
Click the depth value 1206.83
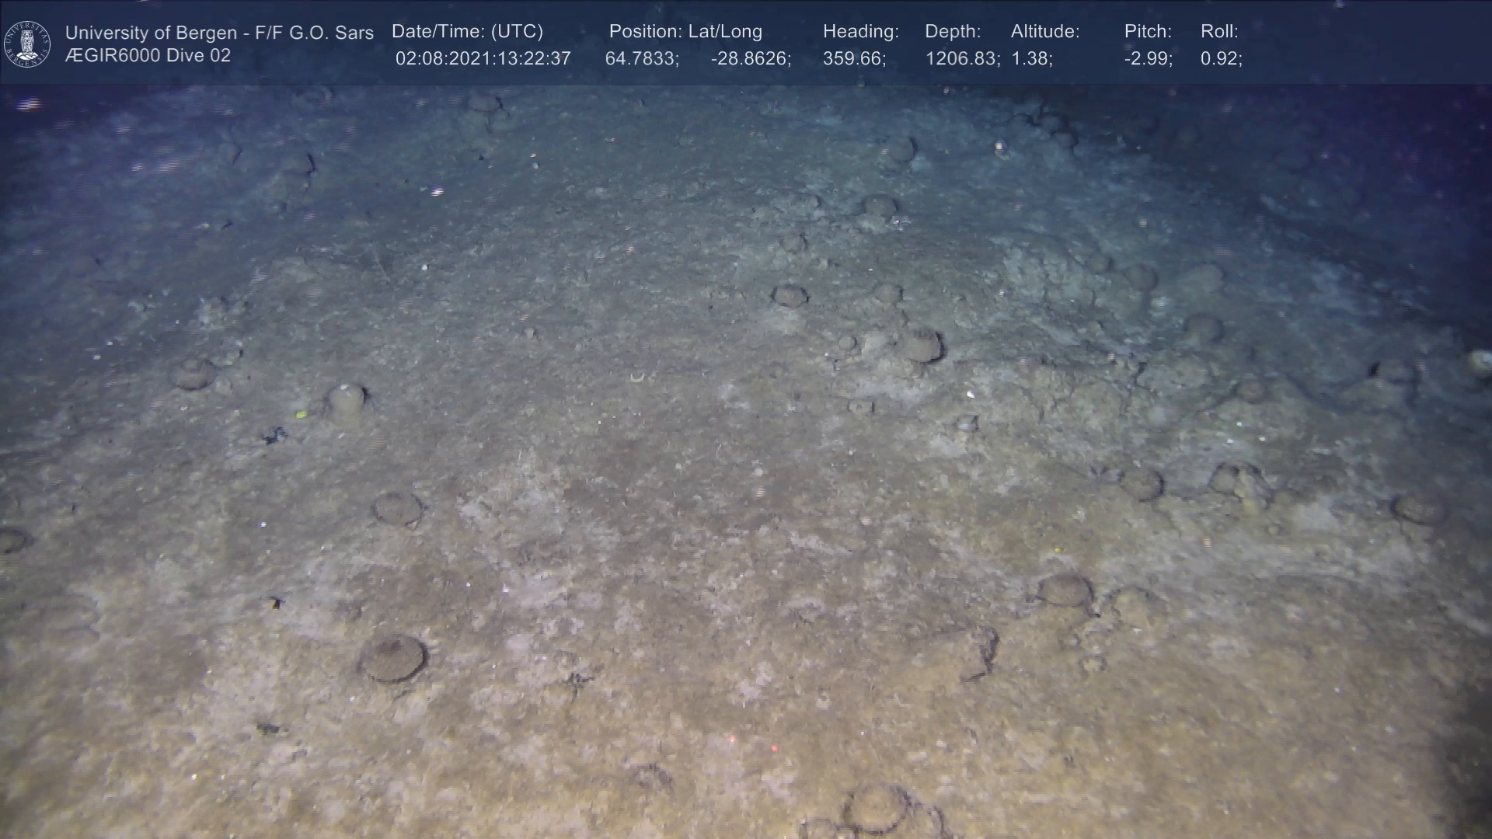pos(961,59)
